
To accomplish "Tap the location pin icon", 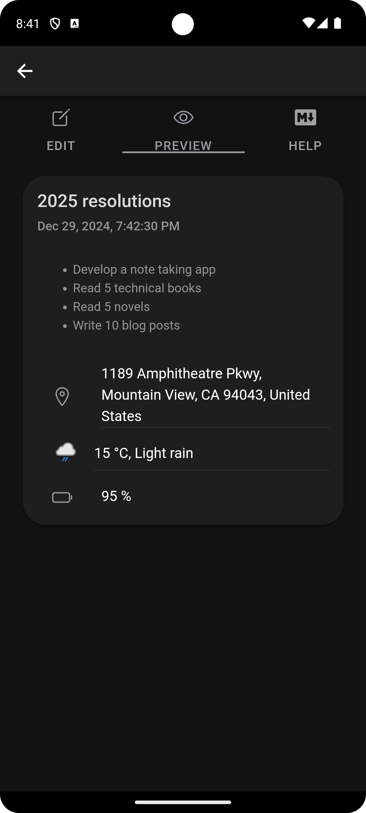I will point(62,396).
